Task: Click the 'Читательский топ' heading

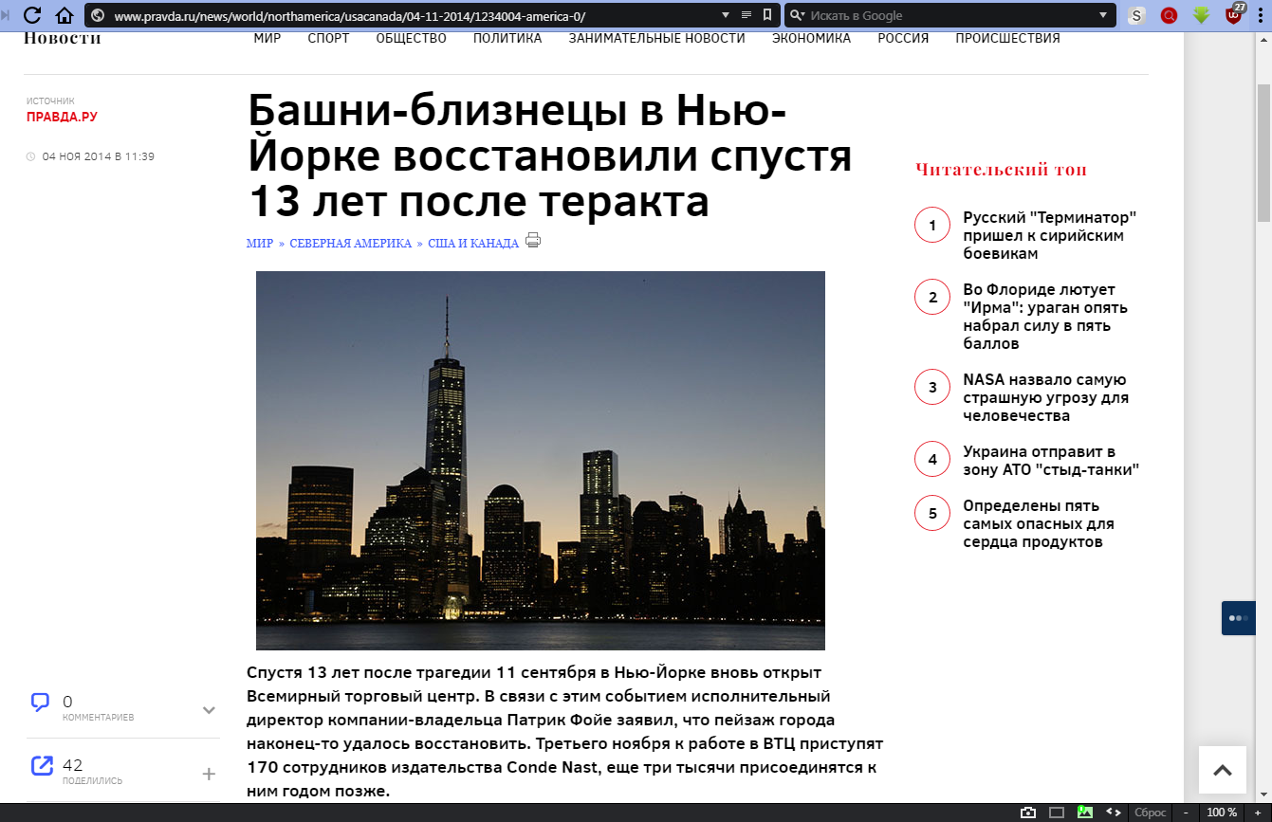Action: (1001, 170)
